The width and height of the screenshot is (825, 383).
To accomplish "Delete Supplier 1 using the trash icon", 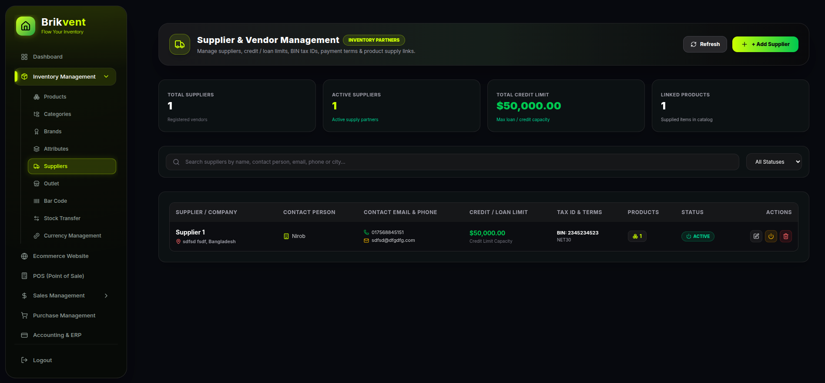I will 786,236.
